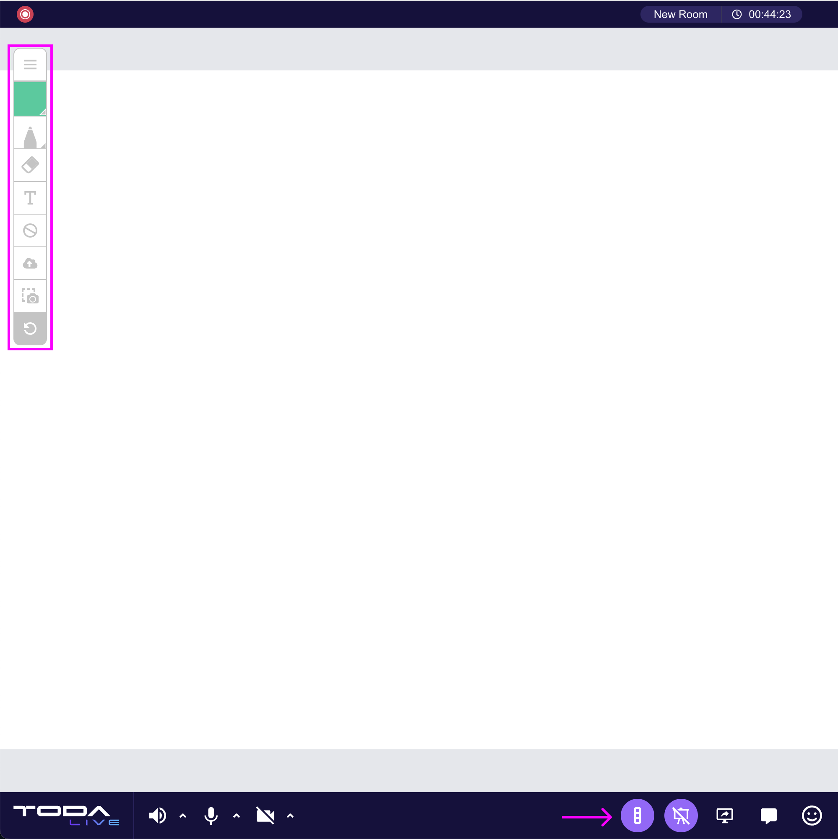The height and width of the screenshot is (839, 838).
Task: Expand the camera options chevron
Action: (290, 816)
